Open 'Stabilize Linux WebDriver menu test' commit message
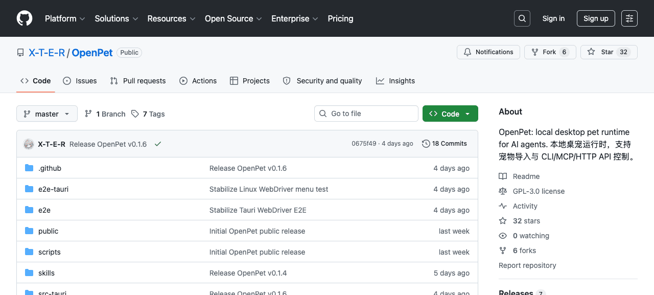This screenshot has width=654, height=295. (269, 189)
